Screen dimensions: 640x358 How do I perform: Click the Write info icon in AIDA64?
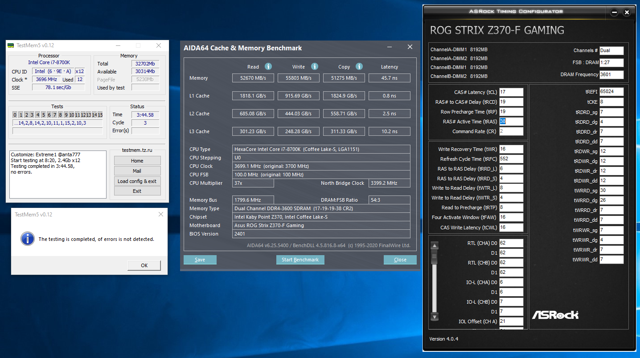(x=315, y=66)
